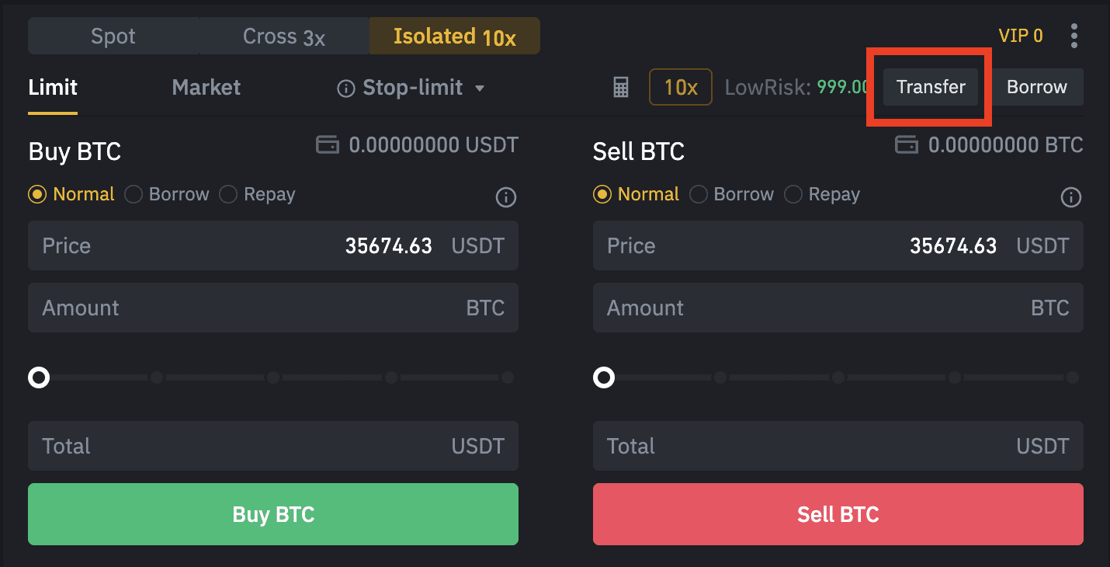Select the Market order tab
This screenshot has height=567, width=1110.
(206, 87)
